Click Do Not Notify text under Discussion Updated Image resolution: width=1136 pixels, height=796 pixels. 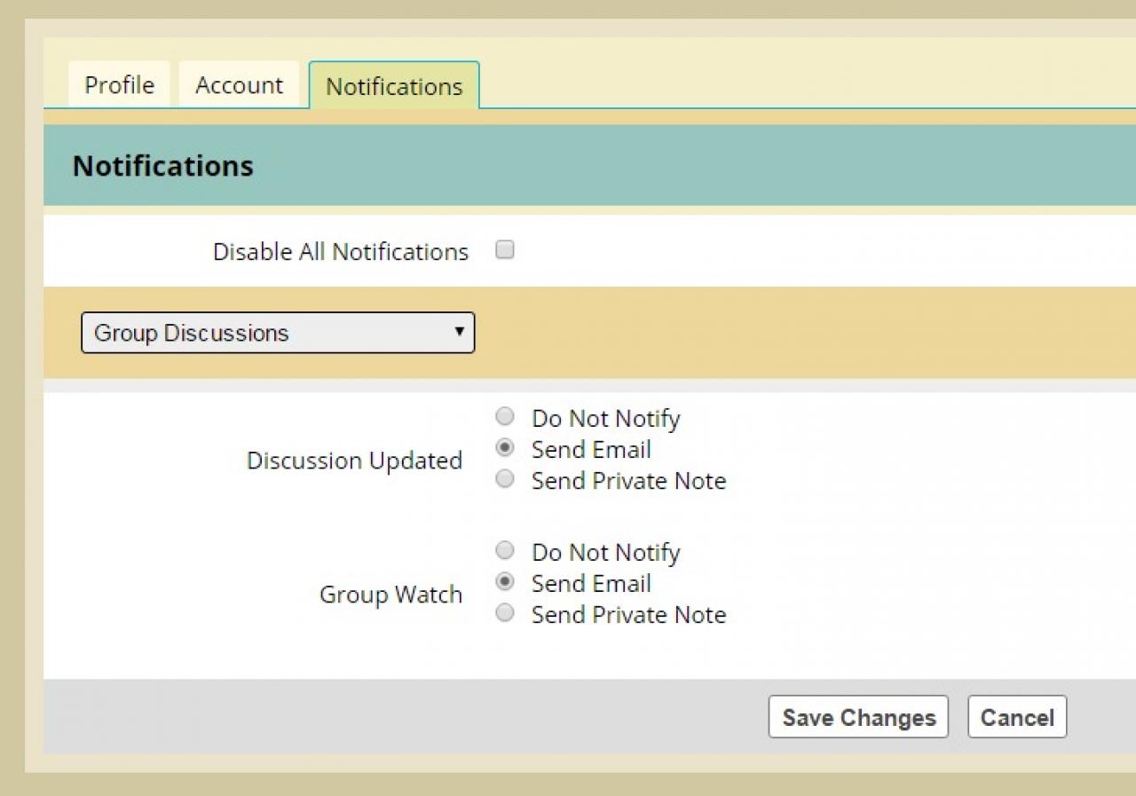tap(605, 418)
